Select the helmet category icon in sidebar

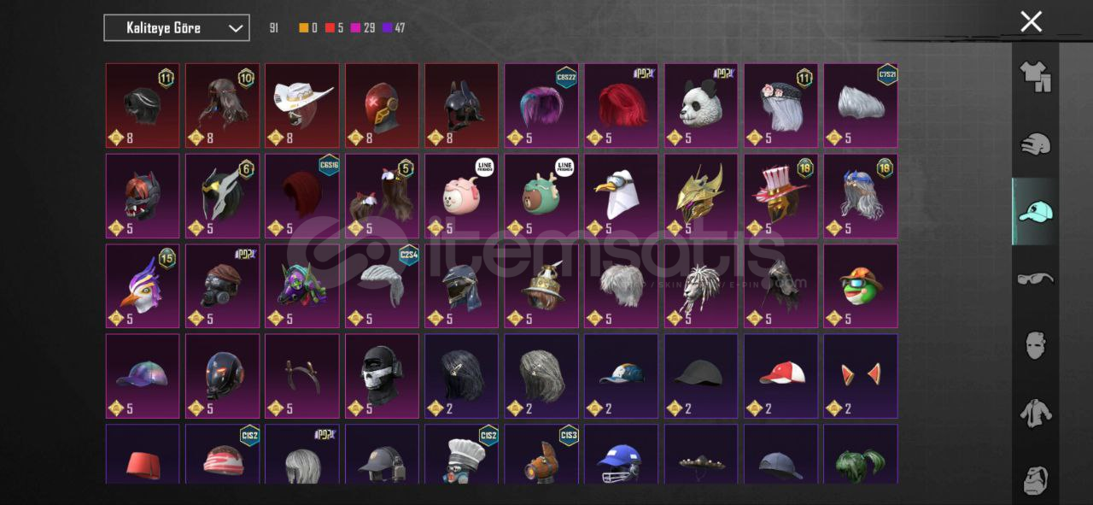1035,144
